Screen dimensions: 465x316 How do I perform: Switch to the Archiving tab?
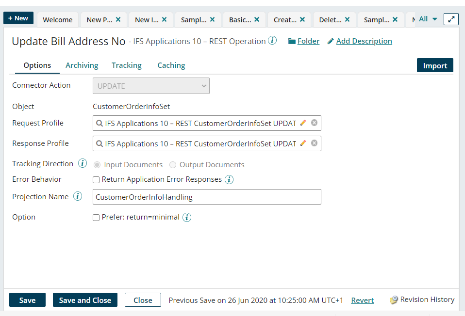pyautogui.click(x=82, y=65)
